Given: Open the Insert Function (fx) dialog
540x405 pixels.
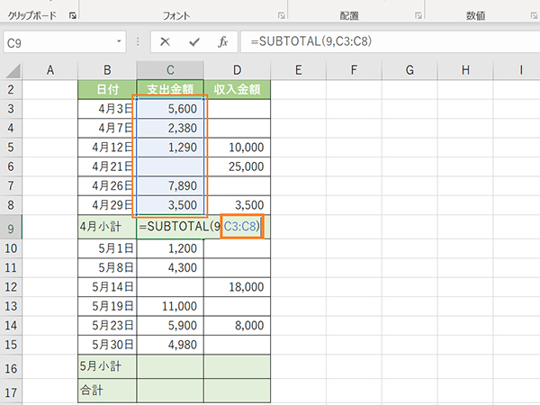Looking at the screenshot, I should pos(221,42).
